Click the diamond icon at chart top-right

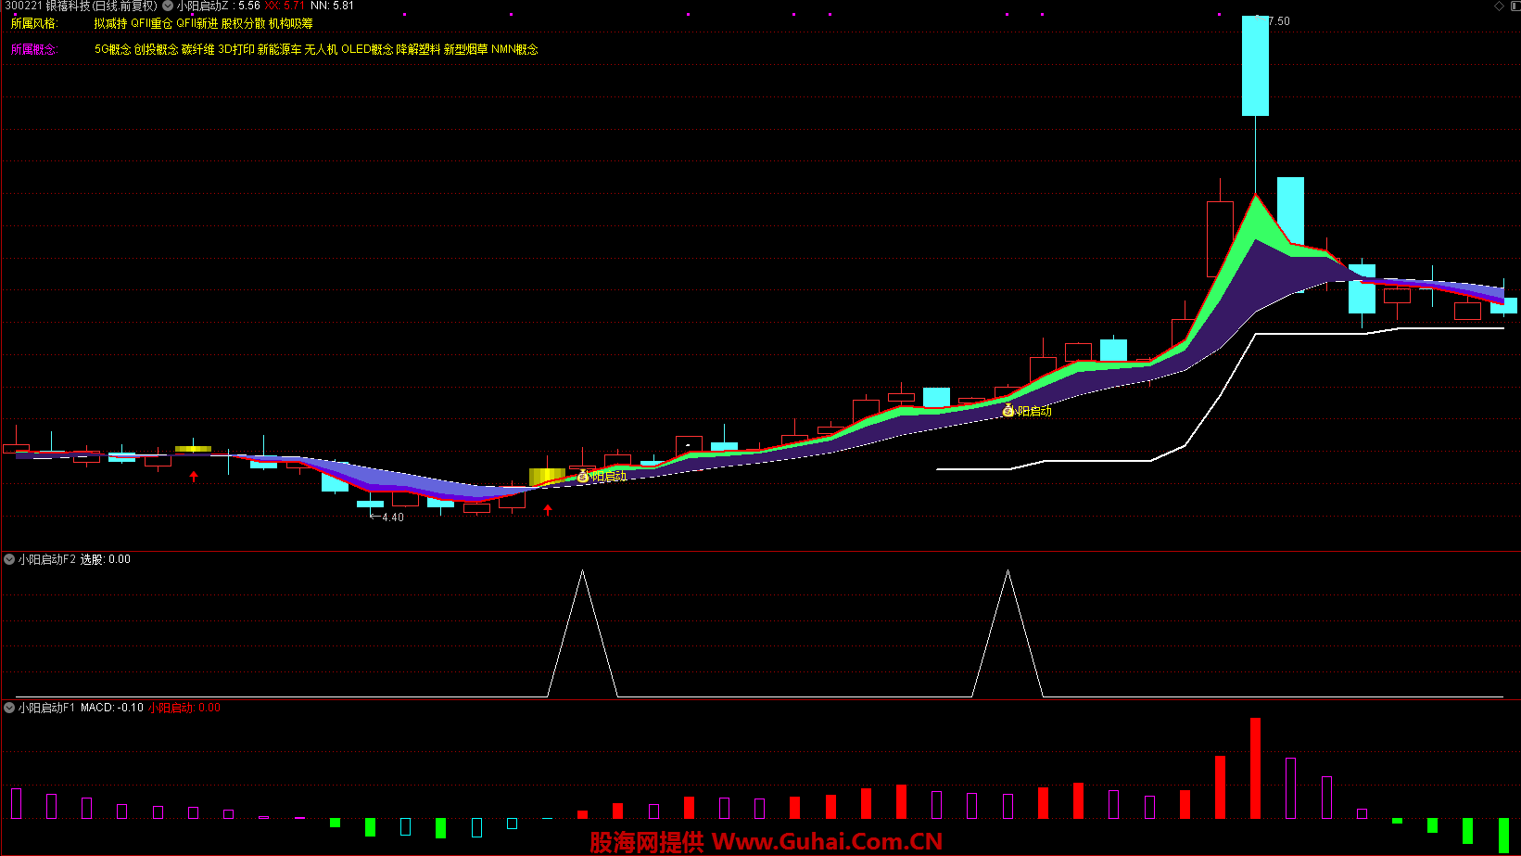[x=1500, y=6]
